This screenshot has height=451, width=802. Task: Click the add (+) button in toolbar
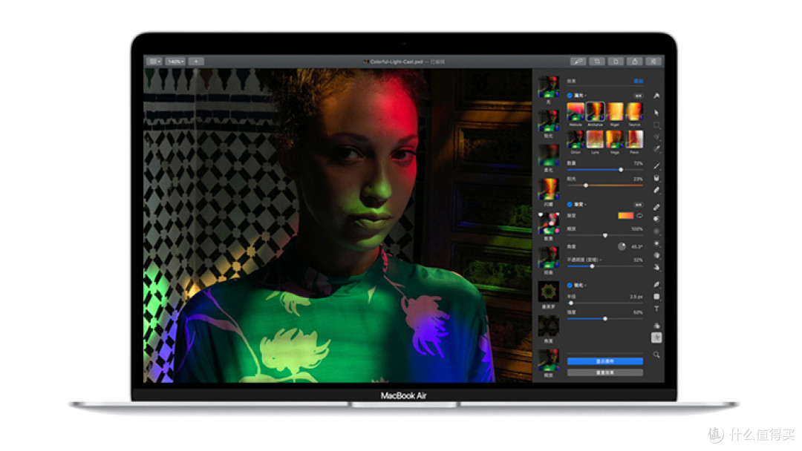[x=196, y=62]
